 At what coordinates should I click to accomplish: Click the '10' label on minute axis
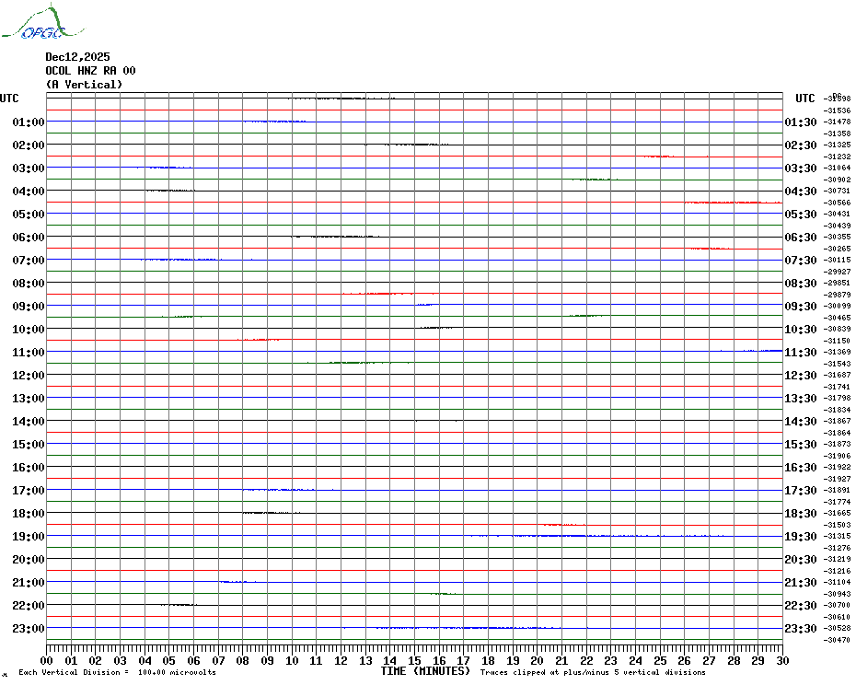[x=292, y=661]
